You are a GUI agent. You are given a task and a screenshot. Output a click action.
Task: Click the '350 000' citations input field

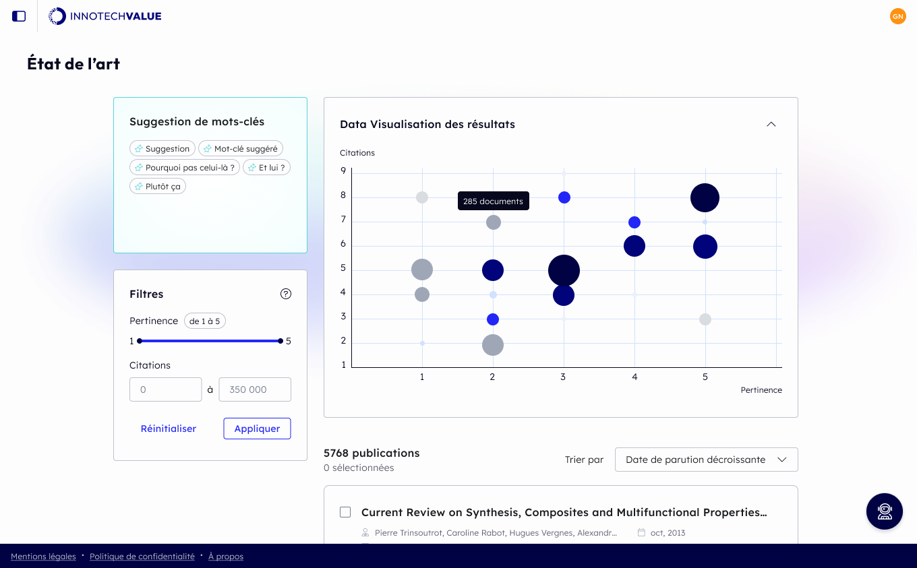(x=255, y=389)
